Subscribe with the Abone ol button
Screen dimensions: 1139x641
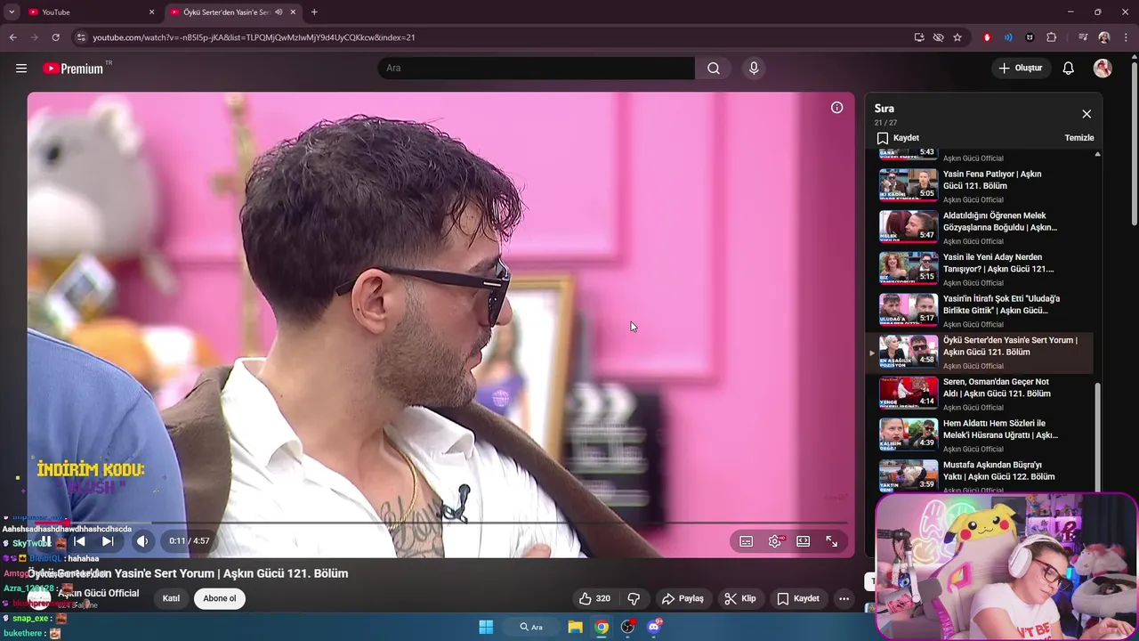point(220,598)
